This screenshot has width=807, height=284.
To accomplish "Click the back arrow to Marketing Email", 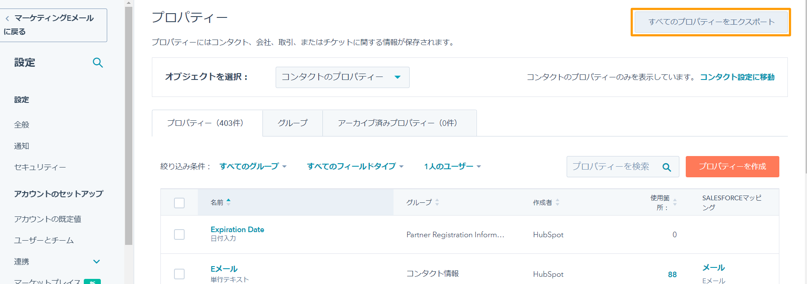I will click(7, 18).
